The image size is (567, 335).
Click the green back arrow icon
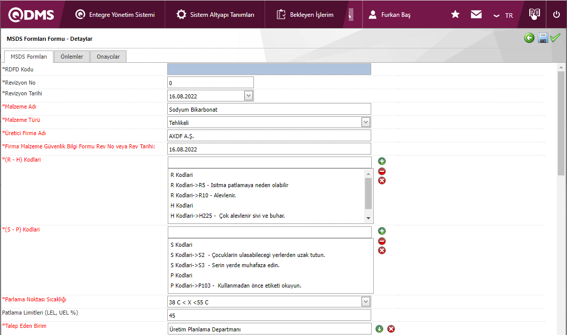529,38
